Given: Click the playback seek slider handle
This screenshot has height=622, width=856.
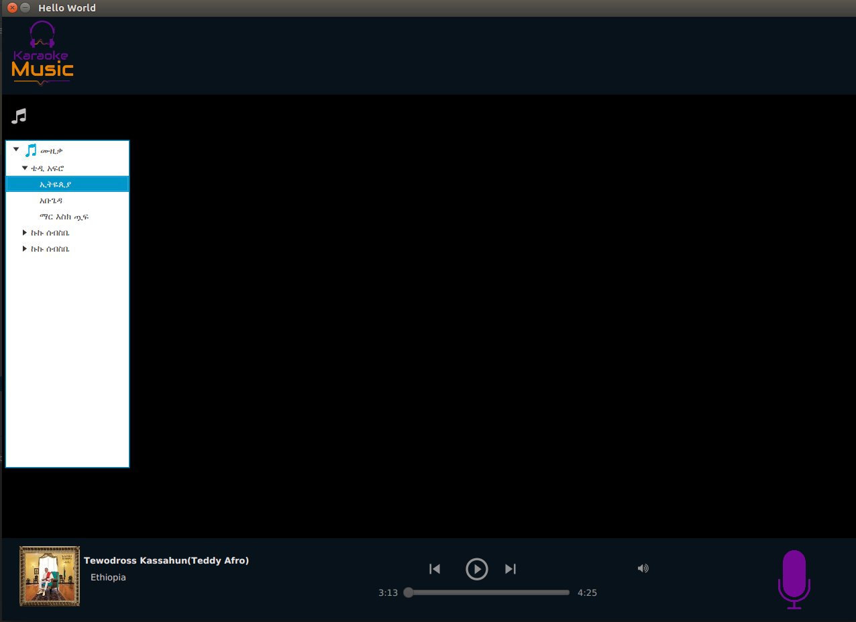Looking at the screenshot, I should [409, 592].
